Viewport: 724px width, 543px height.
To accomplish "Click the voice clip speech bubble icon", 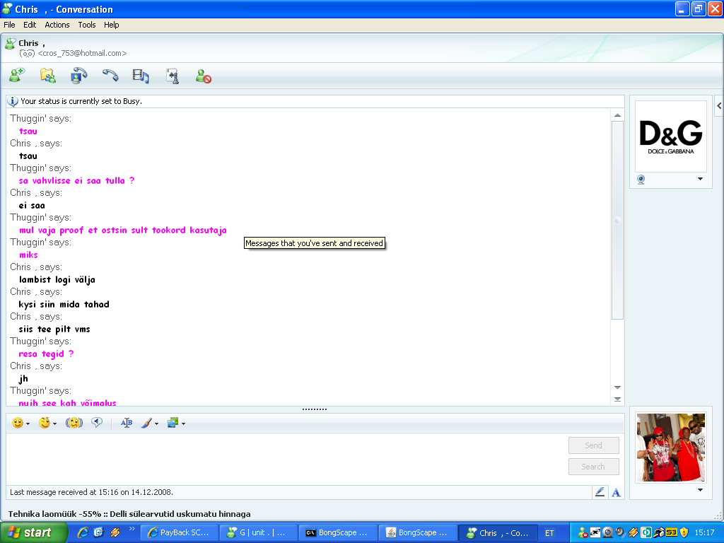I will tap(98, 422).
